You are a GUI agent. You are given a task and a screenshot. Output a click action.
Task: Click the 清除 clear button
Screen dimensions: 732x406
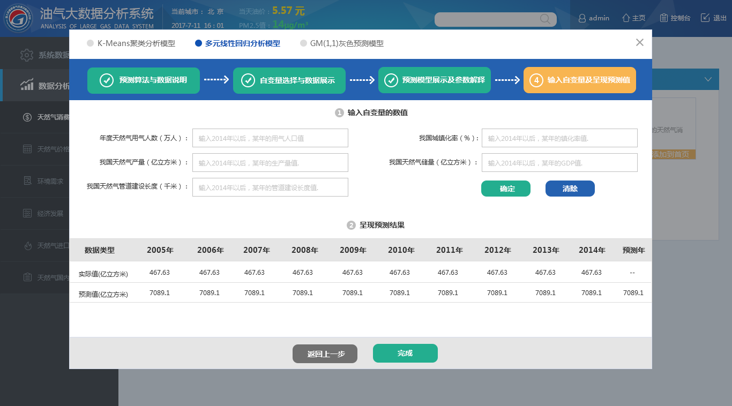pos(570,189)
